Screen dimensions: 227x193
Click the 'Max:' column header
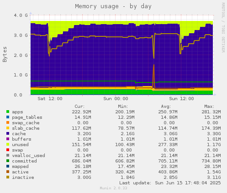coord(209,107)
